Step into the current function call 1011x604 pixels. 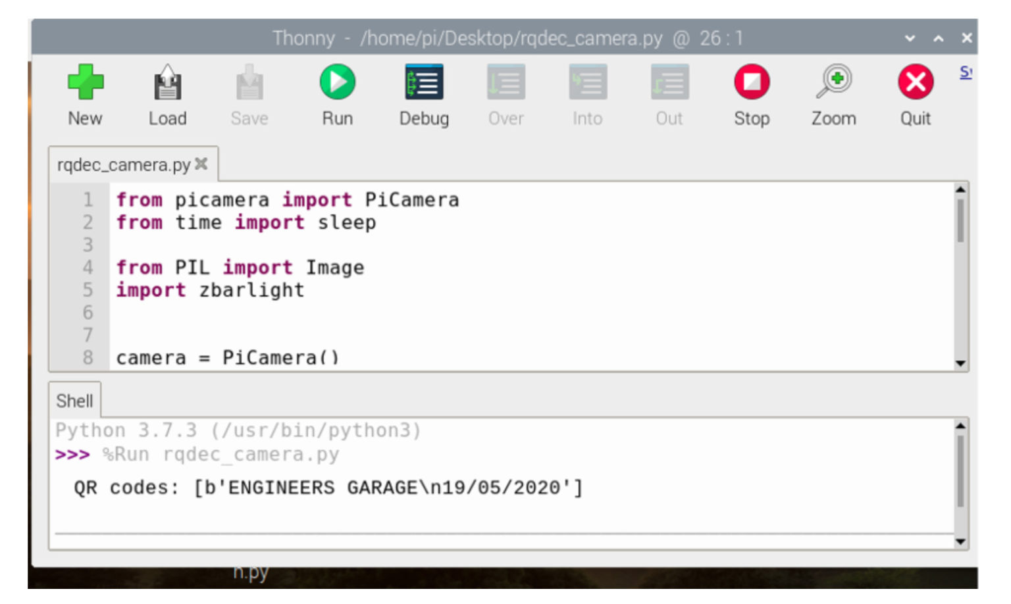(x=586, y=92)
